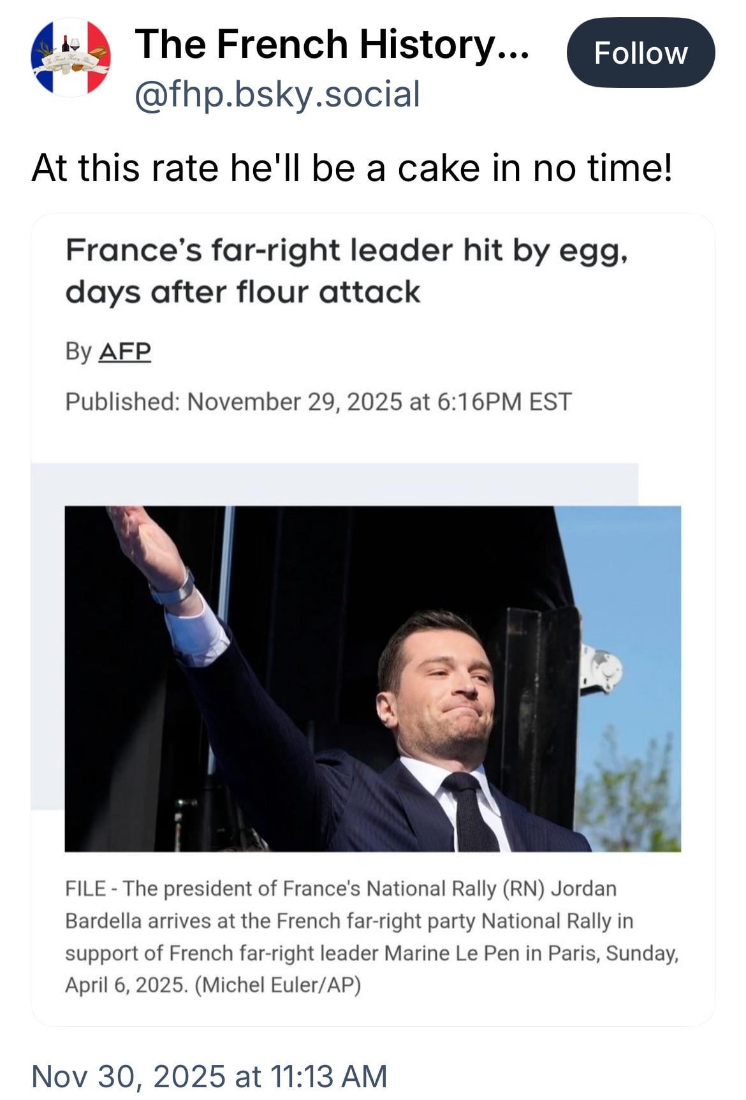Open the AFP byline link
746x1100 pixels.
point(124,352)
